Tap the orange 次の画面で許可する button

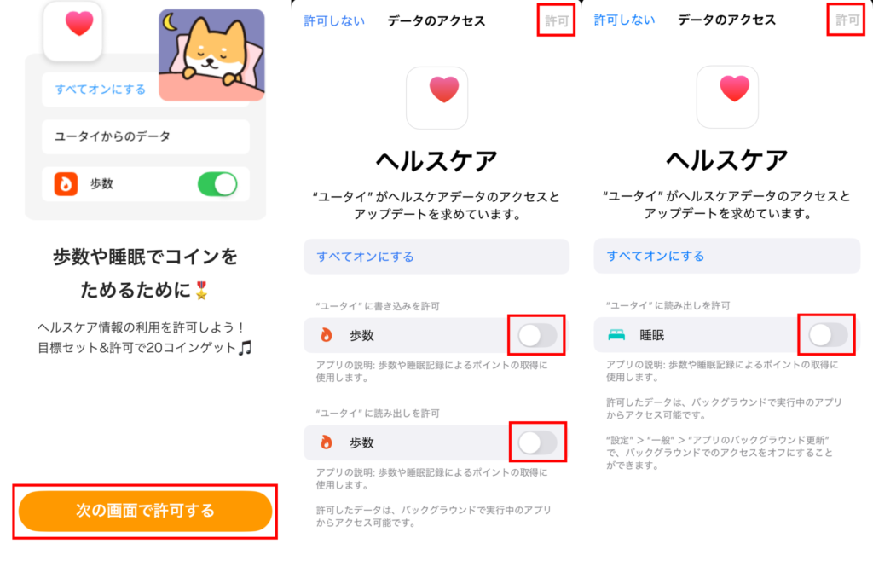coord(145,511)
